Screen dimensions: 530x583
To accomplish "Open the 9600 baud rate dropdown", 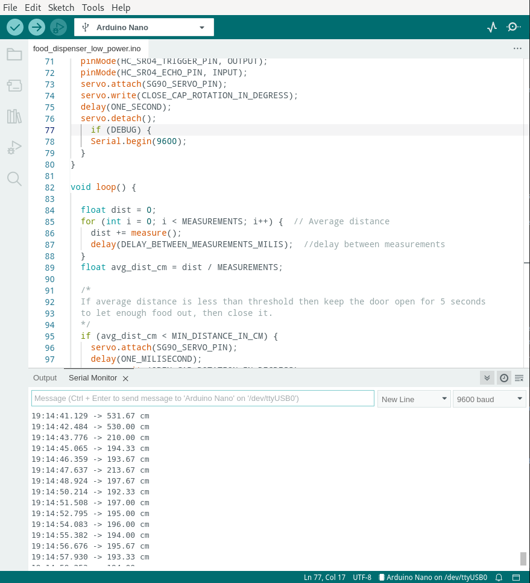I will click(489, 399).
